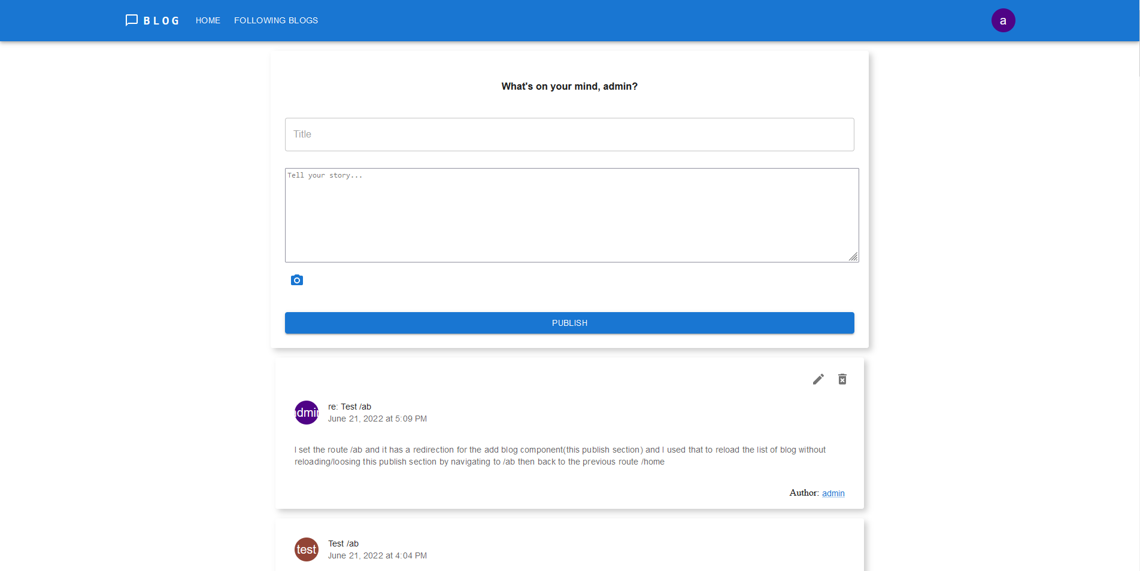
Task: Click the textarea resize handle corner
Action: click(x=853, y=257)
